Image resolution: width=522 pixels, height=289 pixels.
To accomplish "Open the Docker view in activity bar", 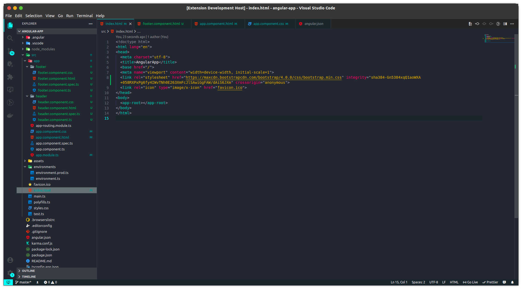I will [x=10, y=115].
